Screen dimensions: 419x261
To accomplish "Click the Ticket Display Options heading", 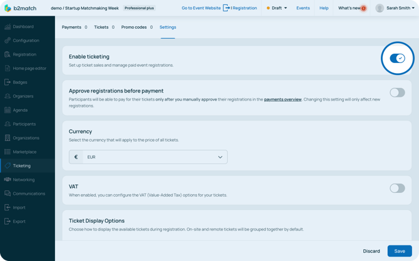I will pyautogui.click(x=97, y=220).
